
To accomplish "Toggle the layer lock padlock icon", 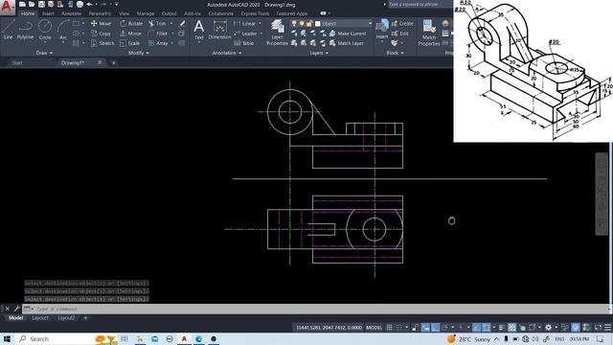I will click(x=309, y=24).
